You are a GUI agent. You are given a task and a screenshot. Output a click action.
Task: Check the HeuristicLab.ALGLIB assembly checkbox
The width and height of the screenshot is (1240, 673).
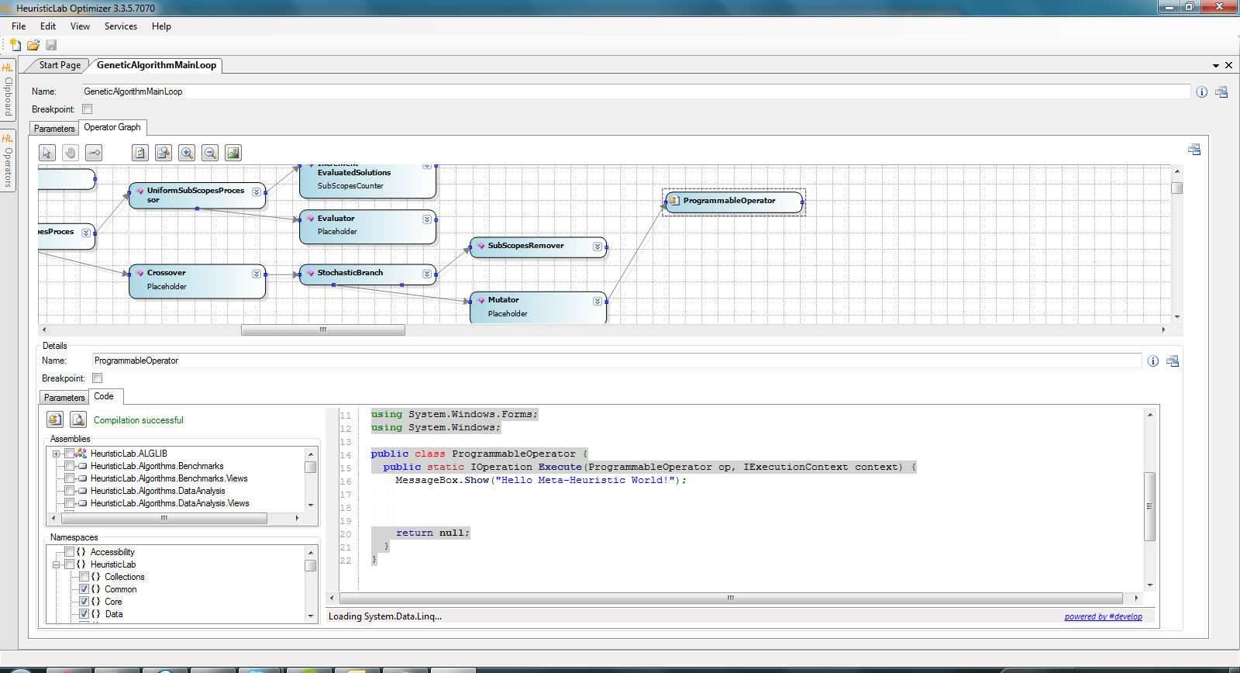(x=70, y=454)
